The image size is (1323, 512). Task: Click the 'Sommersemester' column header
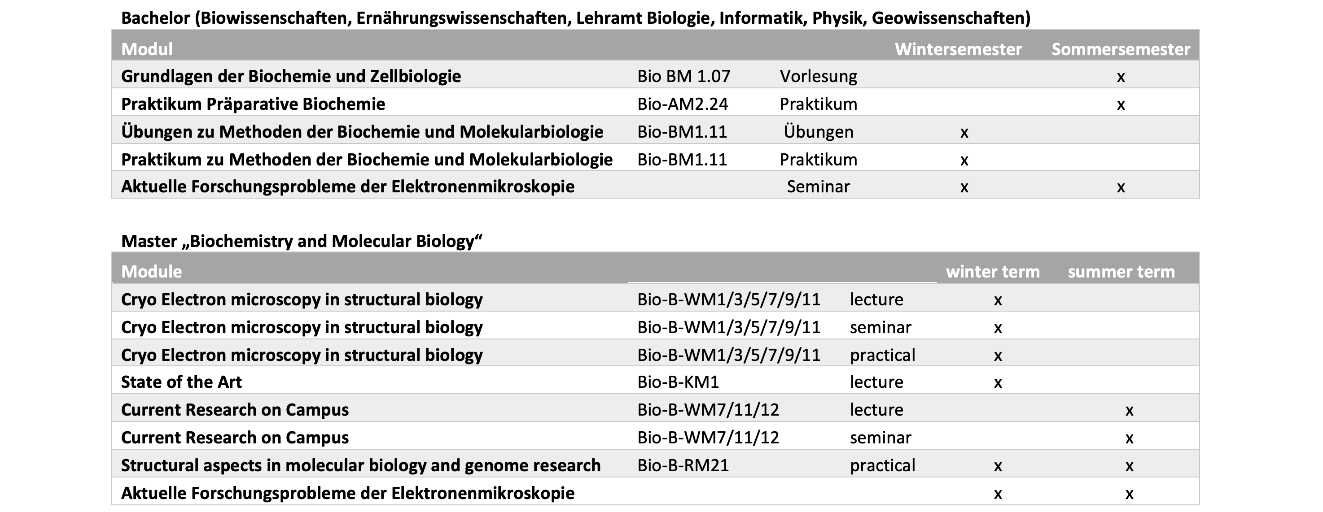(1121, 49)
